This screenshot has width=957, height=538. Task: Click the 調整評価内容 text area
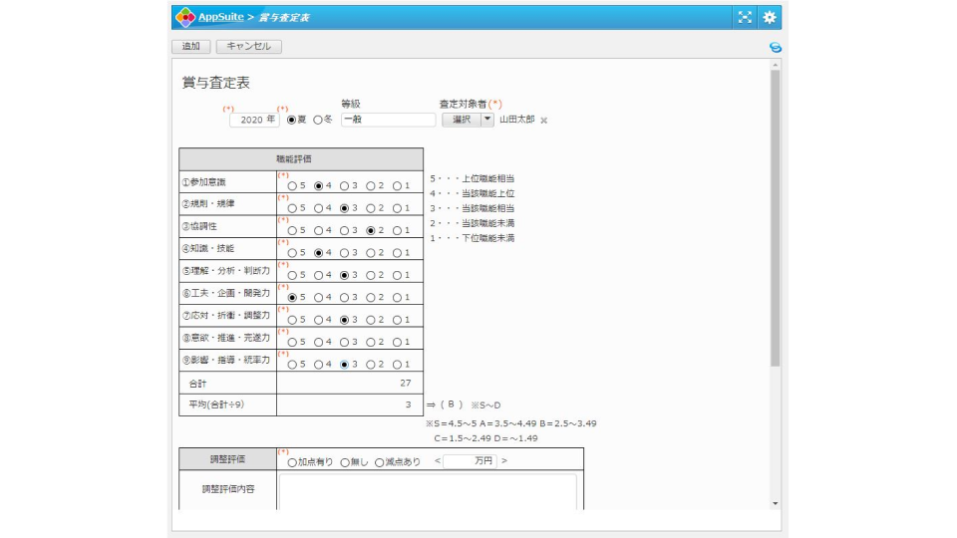click(x=428, y=491)
